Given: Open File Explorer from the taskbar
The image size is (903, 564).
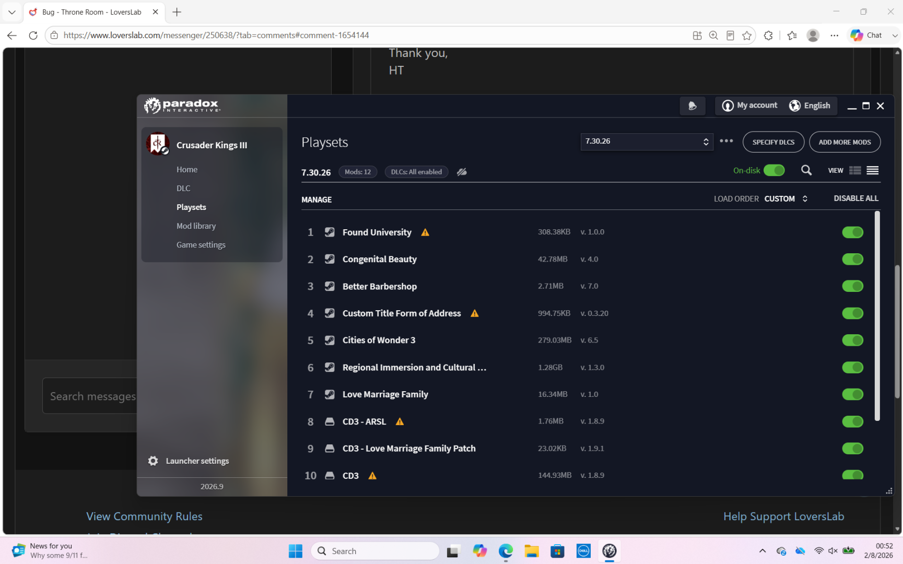Looking at the screenshot, I should (532, 551).
